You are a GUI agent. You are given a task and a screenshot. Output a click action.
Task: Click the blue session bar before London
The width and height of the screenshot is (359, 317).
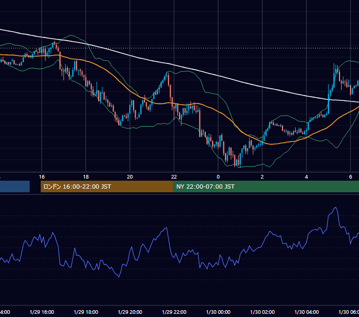point(15,187)
